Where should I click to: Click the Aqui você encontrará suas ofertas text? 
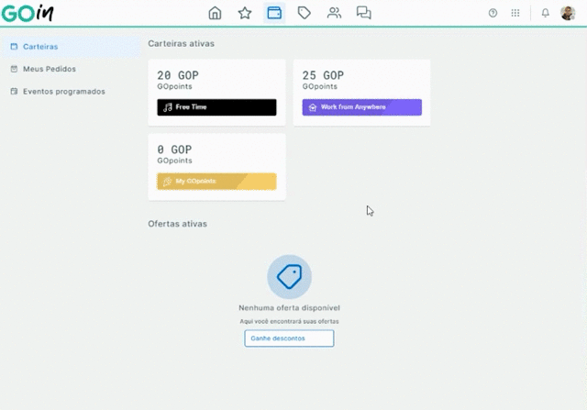[x=289, y=321]
